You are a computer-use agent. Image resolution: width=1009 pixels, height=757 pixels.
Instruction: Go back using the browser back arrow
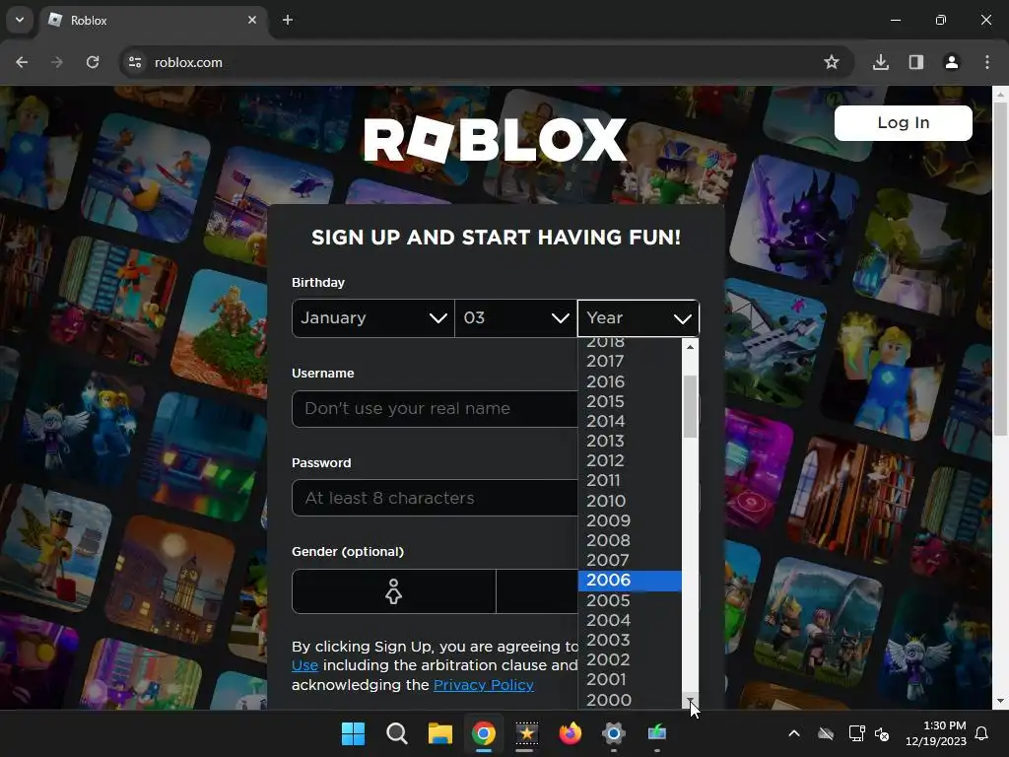point(22,62)
